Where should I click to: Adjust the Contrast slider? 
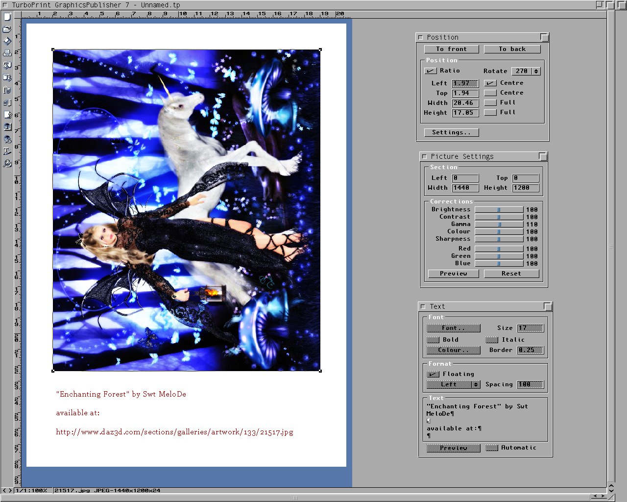click(499, 217)
